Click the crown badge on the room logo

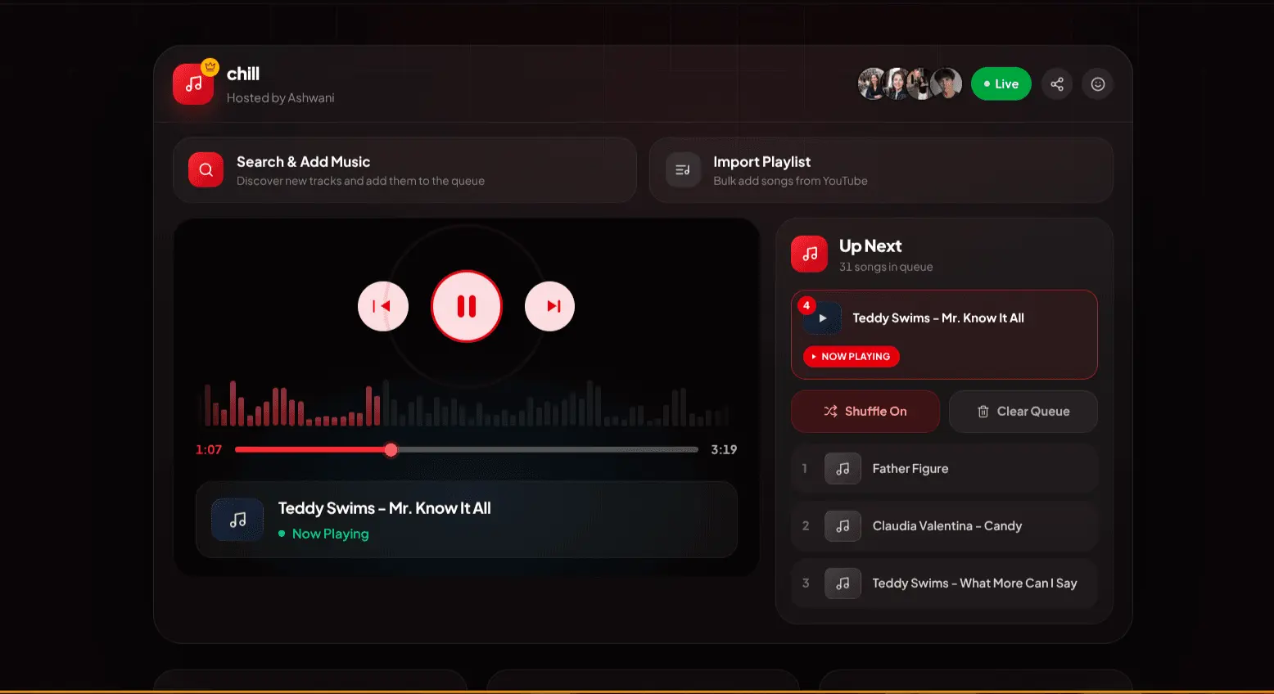tap(210, 66)
